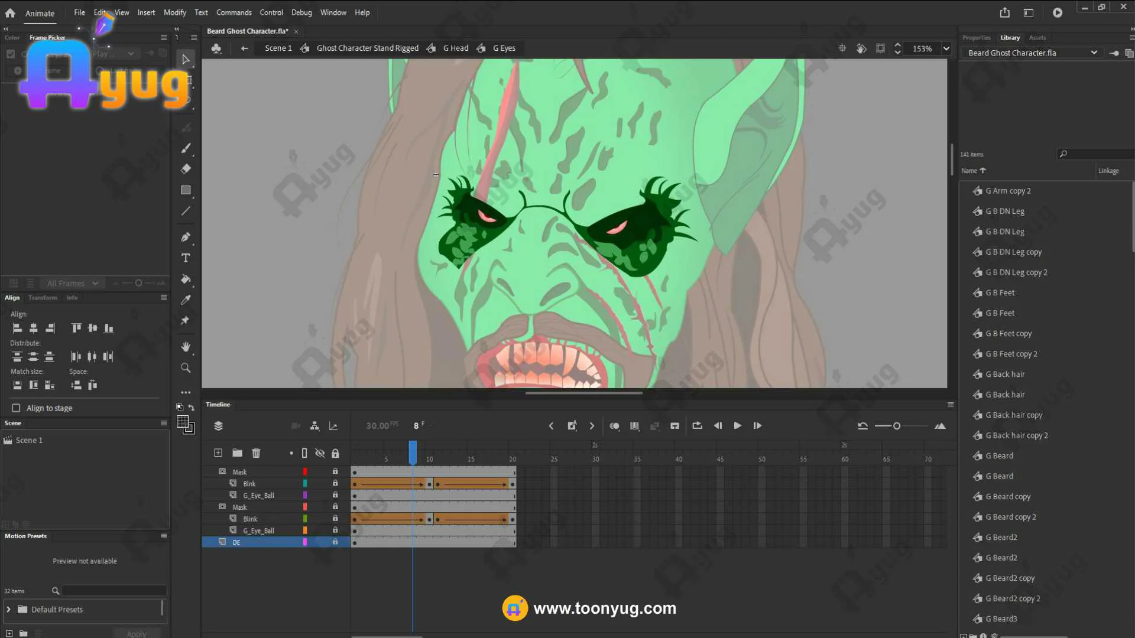The width and height of the screenshot is (1135, 638).
Task: Toggle lock on G_Eye_Ball layer
Action: [335, 495]
